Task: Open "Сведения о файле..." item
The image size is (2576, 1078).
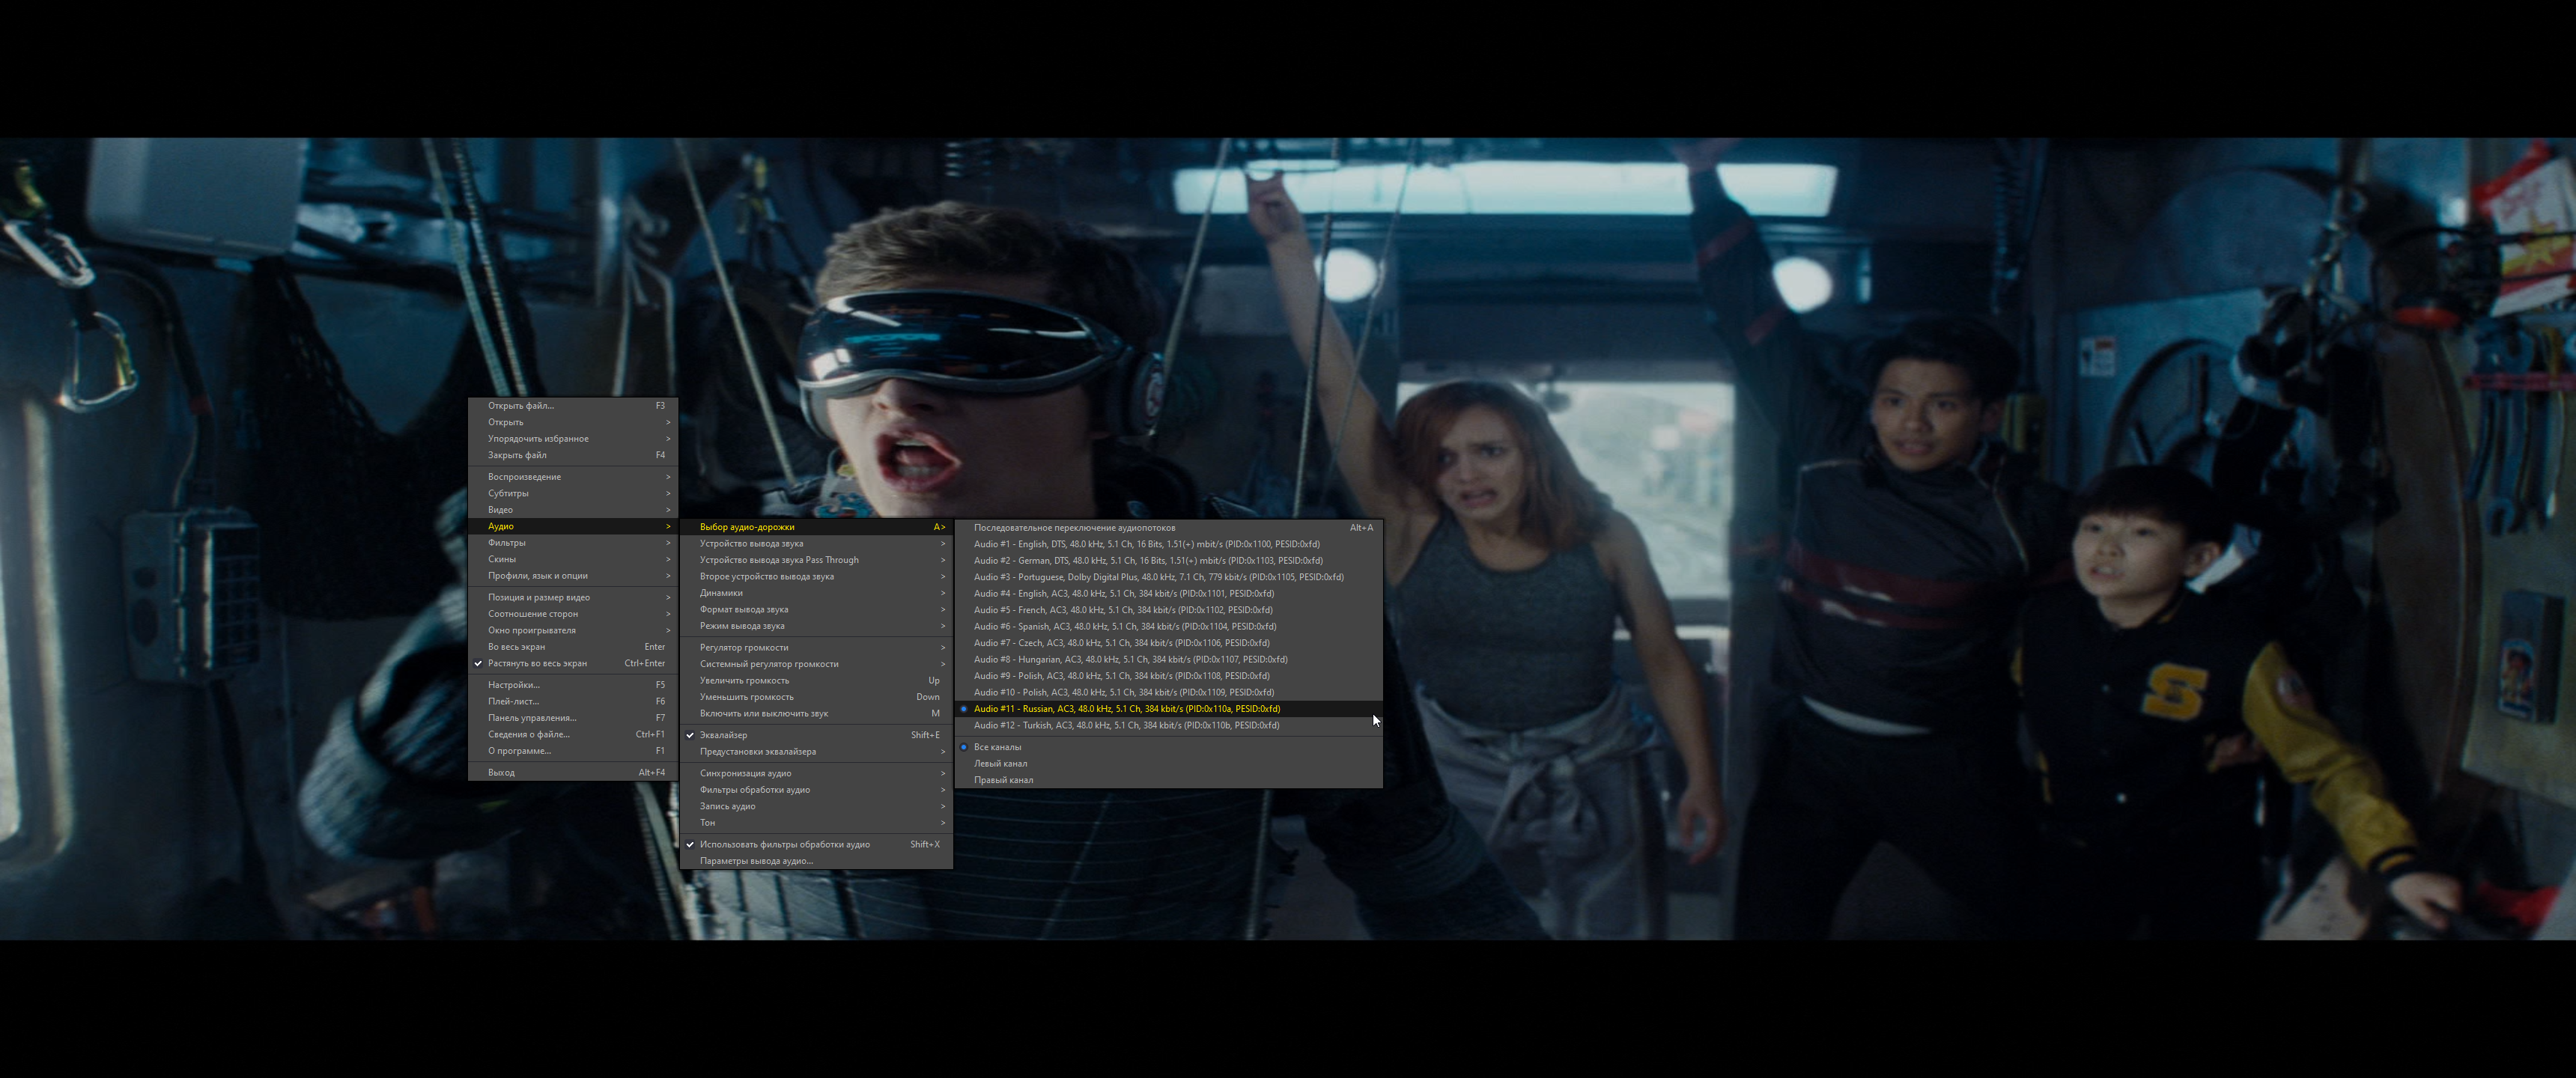Action: tap(573, 734)
